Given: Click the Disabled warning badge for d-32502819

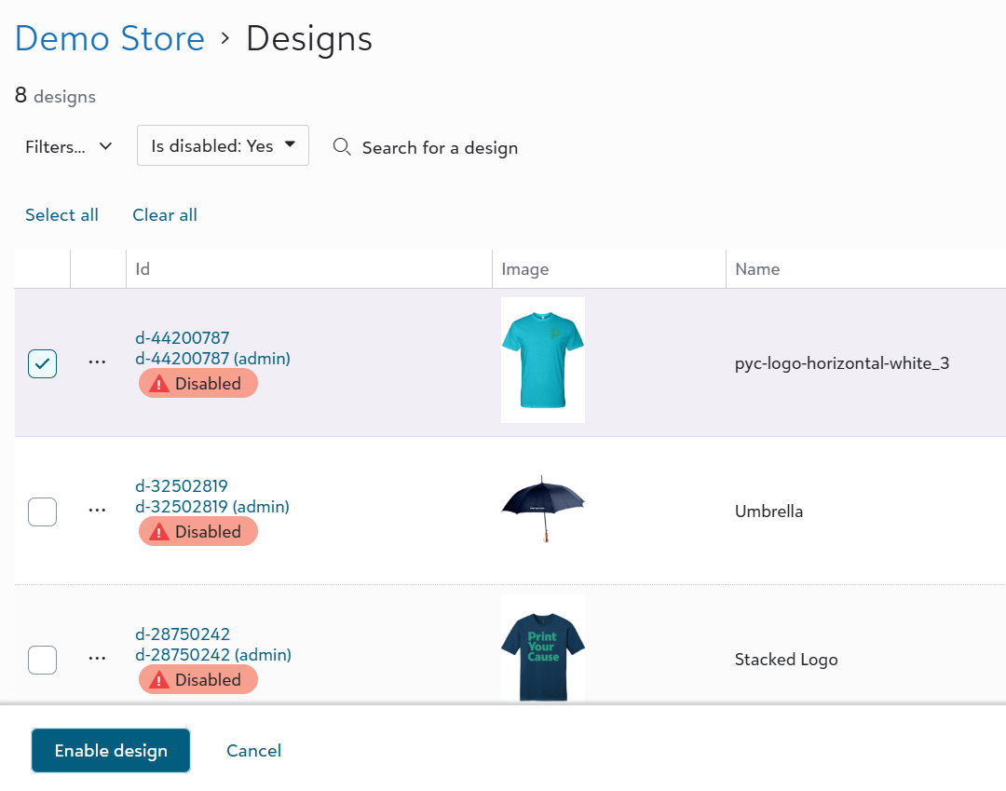Looking at the screenshot, I should click(197, 532).
